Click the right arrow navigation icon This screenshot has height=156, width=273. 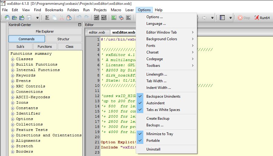204,18
